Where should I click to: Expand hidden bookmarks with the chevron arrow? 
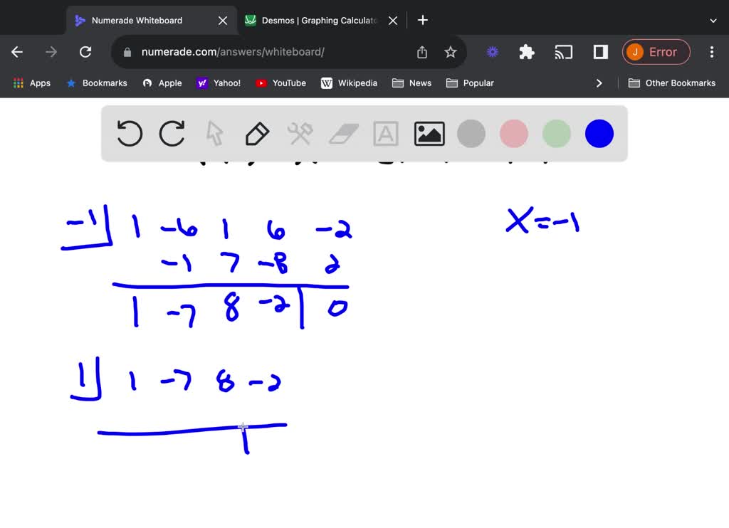coord(599,83)
